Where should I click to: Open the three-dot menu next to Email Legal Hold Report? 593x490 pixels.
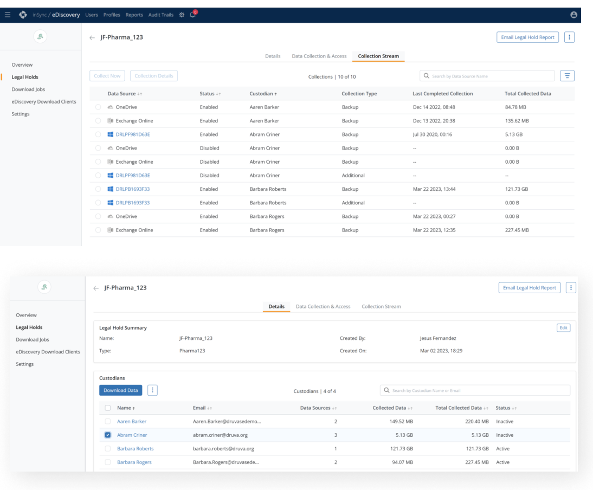coord(570,37)
